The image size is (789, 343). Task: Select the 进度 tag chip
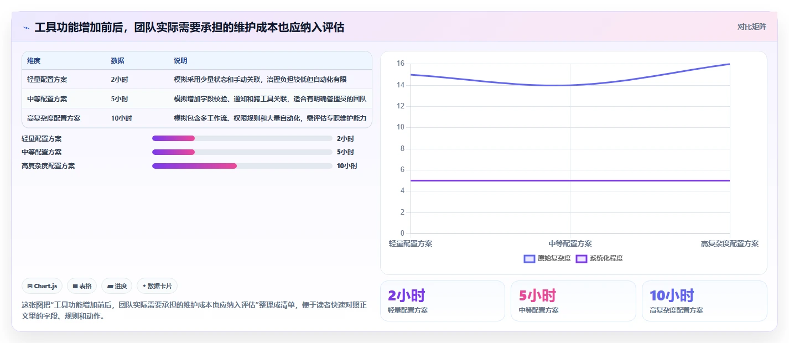pos(117,286)
